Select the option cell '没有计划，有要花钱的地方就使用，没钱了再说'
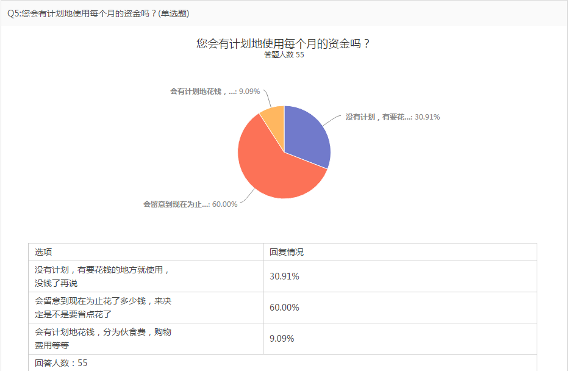Viewport: 569px width, 371px height. [146, 276]
